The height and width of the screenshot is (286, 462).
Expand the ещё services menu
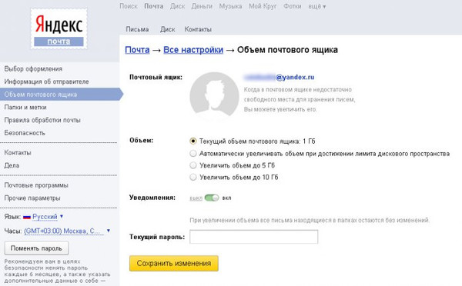click(317, 6)
